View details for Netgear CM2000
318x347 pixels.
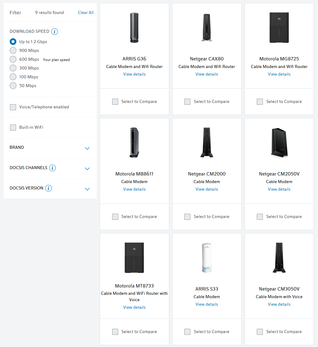click(207, 189)
